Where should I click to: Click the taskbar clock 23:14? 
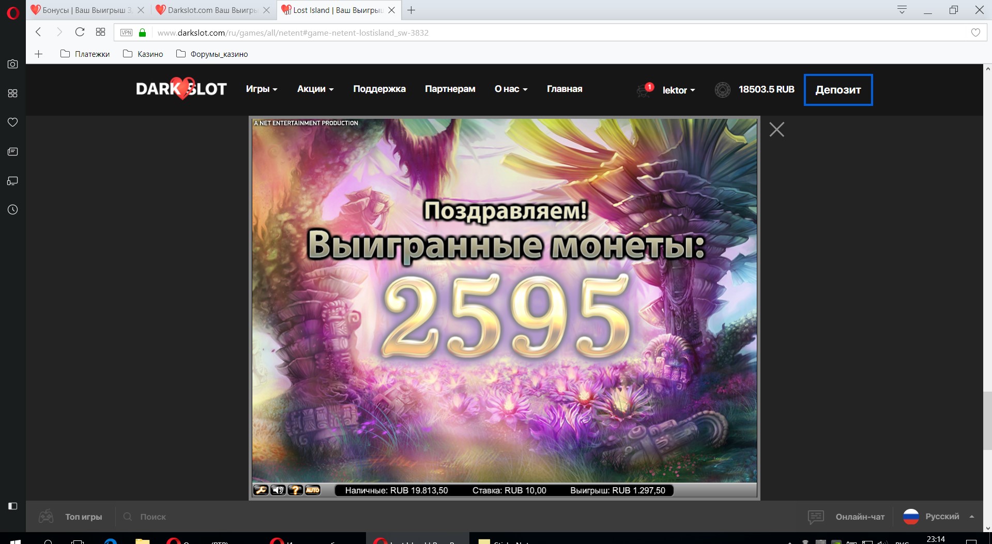[936, 539]
